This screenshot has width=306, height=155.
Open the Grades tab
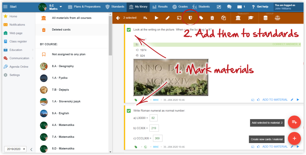(180, 7)
